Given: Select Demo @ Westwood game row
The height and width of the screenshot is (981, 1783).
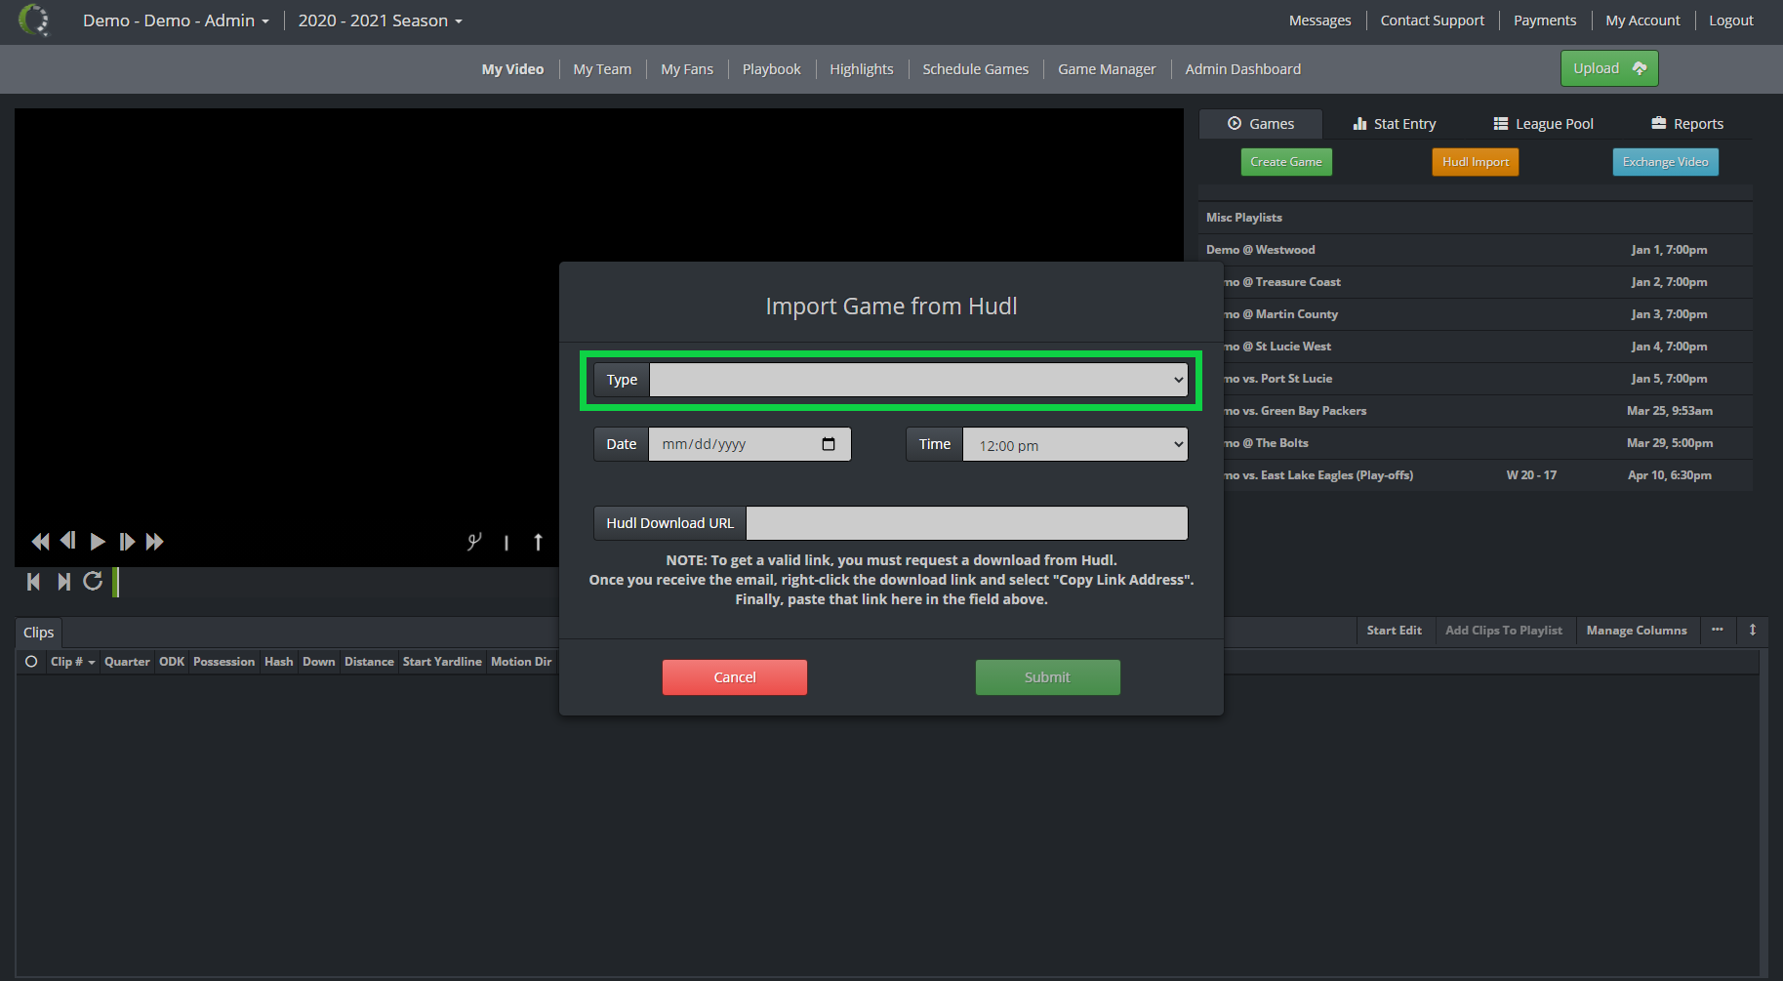Looking at the screenshot, I should tap(1476, 250).
